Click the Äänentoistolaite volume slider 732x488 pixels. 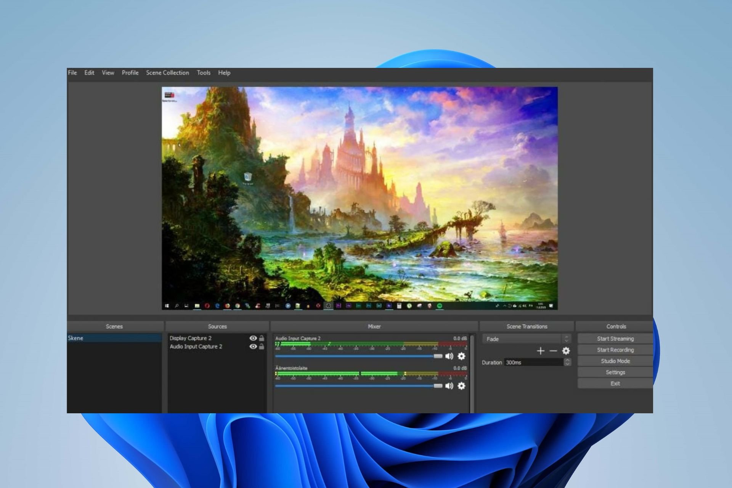[x=358, y=386]
